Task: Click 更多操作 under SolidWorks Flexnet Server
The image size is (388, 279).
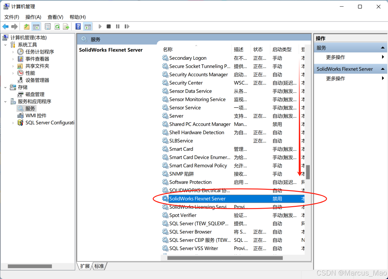Action: pos(335,78)
